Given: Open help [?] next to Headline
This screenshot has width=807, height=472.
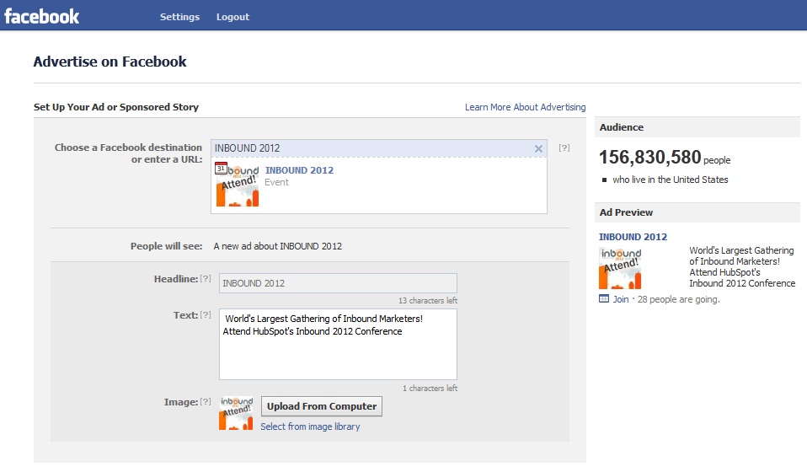Looking at the screenshot, I should (206, 278).
